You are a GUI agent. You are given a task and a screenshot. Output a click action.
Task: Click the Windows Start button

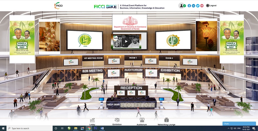(x=3, y=128)
